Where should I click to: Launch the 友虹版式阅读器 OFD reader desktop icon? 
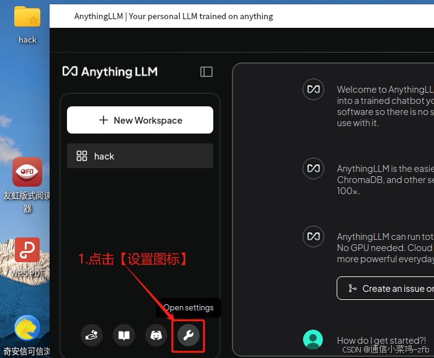[27, 185]
